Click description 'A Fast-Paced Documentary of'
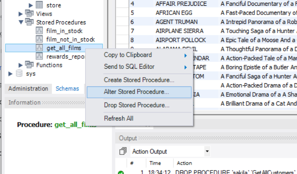Image resolution: width=297 pixels, height=174 pixels. click(x=258, y=12)
